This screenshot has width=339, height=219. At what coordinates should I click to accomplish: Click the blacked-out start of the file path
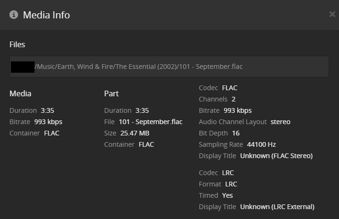[22, 67]
